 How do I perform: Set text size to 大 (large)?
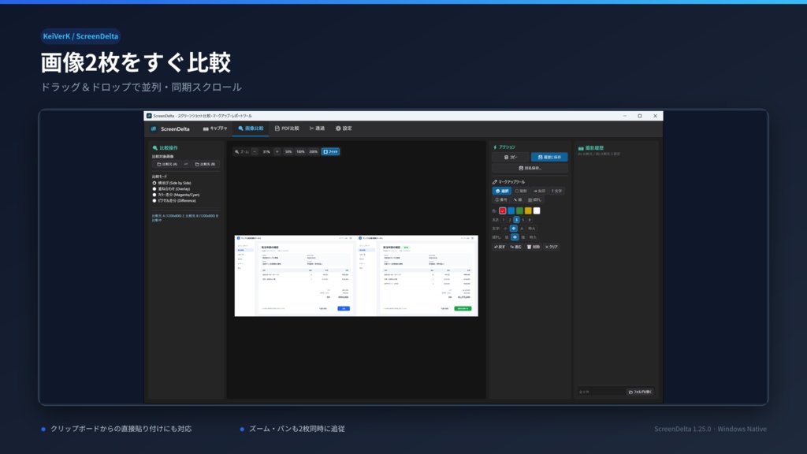pos(522,229)
